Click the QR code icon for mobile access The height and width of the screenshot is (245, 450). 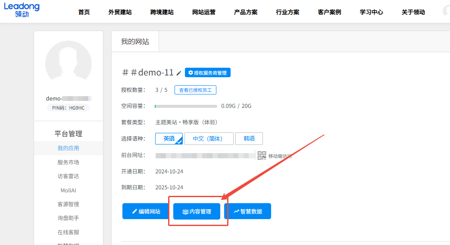[262, 155]
